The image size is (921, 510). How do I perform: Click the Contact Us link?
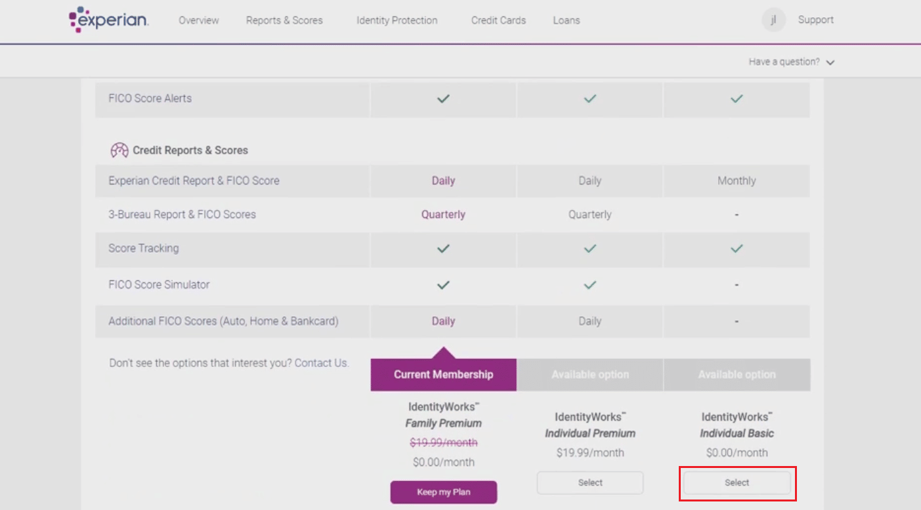(322, 362)
